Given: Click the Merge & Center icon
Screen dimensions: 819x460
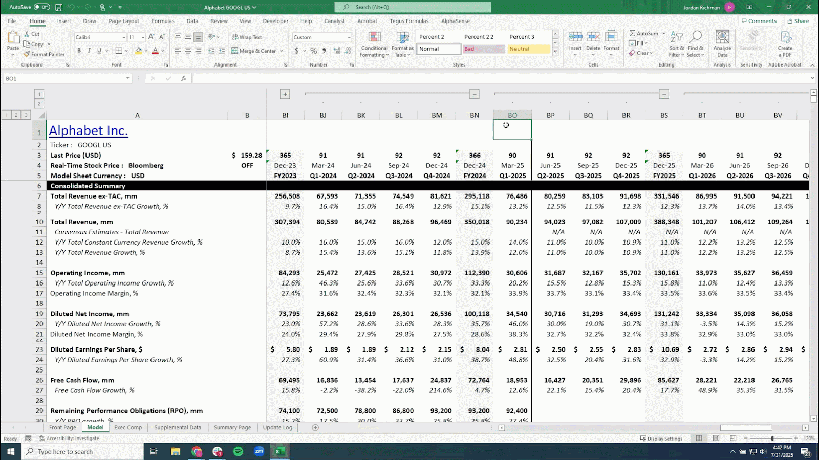Looking at the screenshot, I should tap(235, 51).
